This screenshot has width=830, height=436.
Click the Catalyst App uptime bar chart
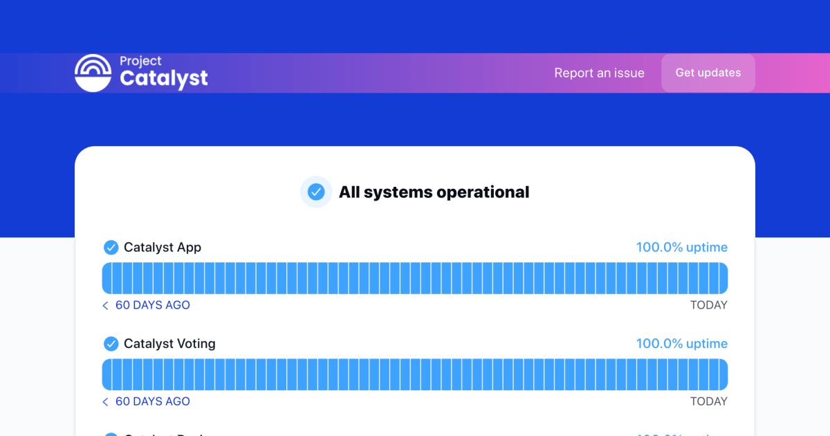tap(415, 278)
